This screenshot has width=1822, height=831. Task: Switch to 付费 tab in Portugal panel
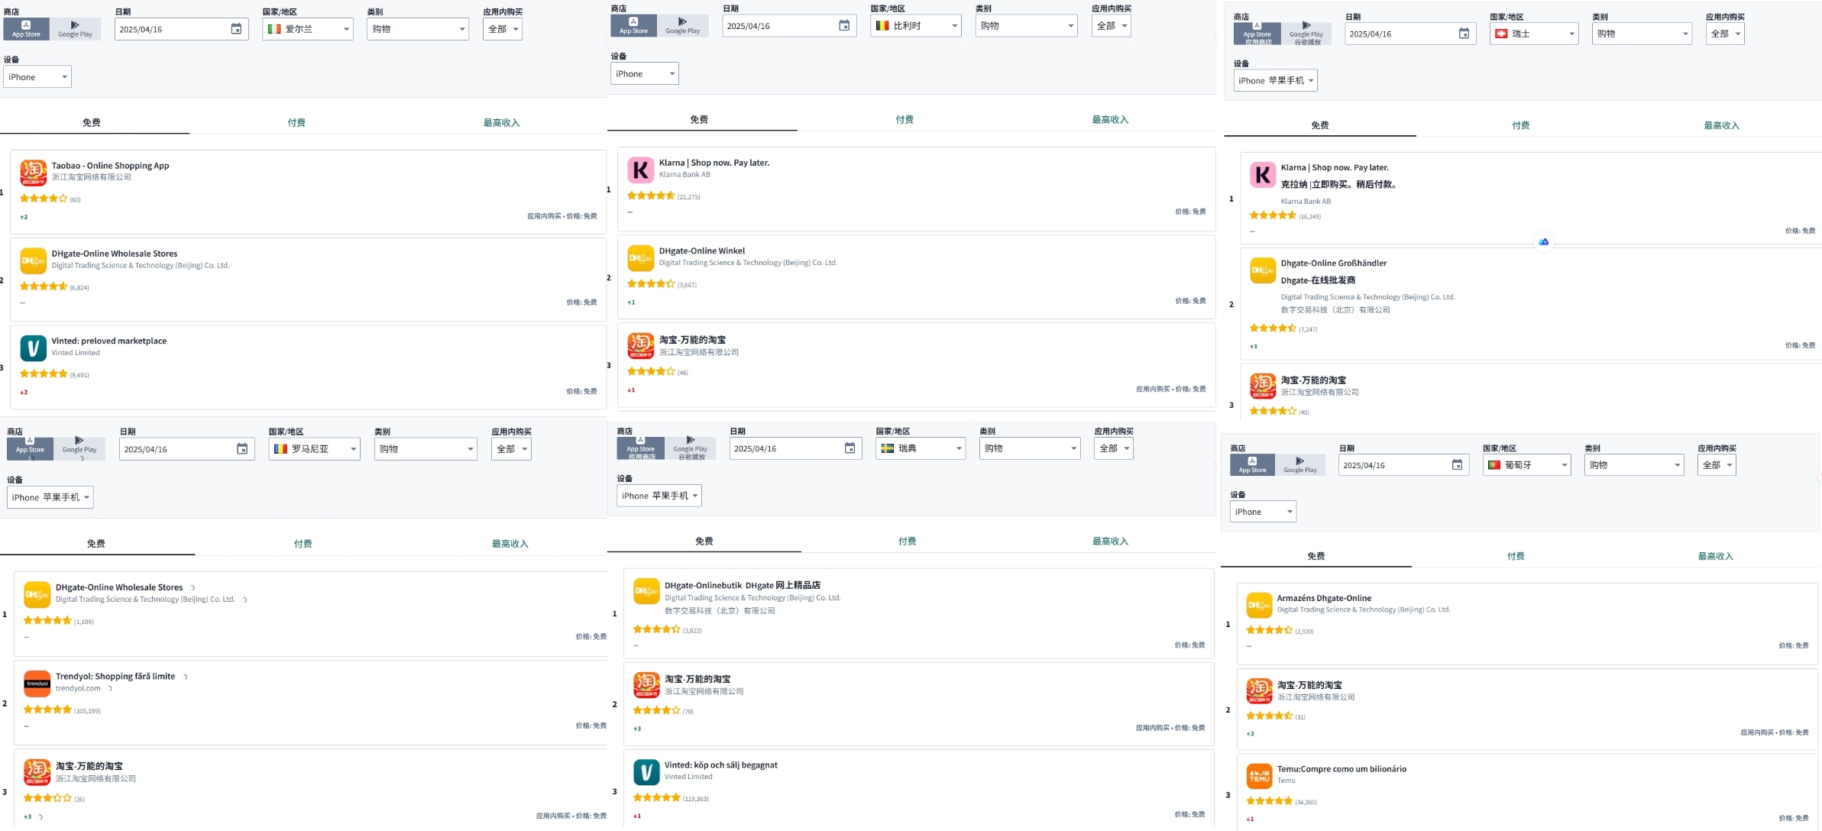tap(1516, 556)
